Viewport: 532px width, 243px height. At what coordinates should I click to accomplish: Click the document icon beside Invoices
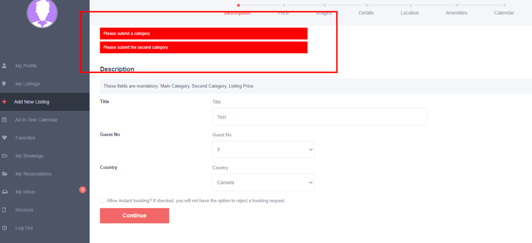[4, 210]
